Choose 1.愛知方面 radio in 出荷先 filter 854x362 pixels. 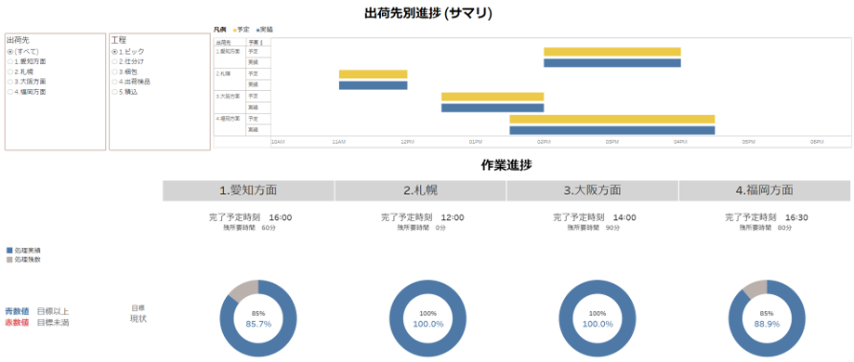pyautogui.click(x=10, y=61)
